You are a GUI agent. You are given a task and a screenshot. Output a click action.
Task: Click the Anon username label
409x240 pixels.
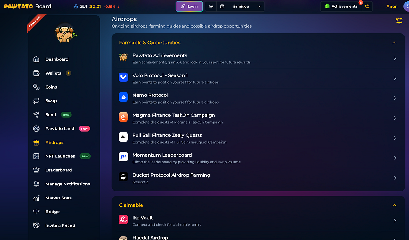[x=392, y=6]
